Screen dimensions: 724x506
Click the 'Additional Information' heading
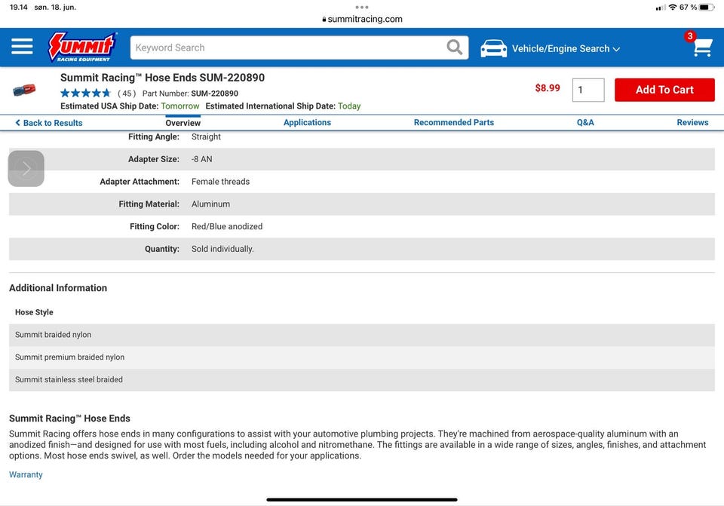click(58, 288)
